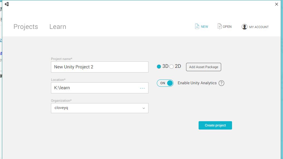
Task: Click the MY ACCOUNT label
Action: pyautogui.click(x=259, y=27)
